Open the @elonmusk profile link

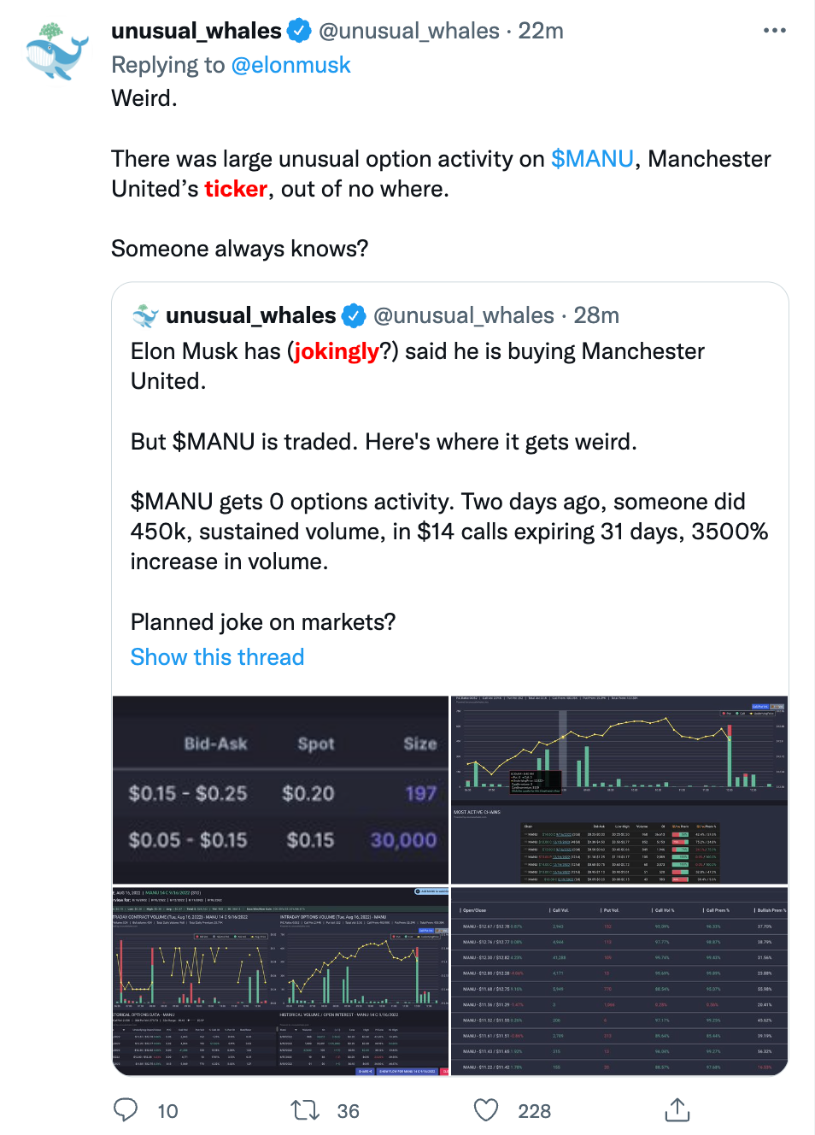pyautogui.click(x=290, y=65)
